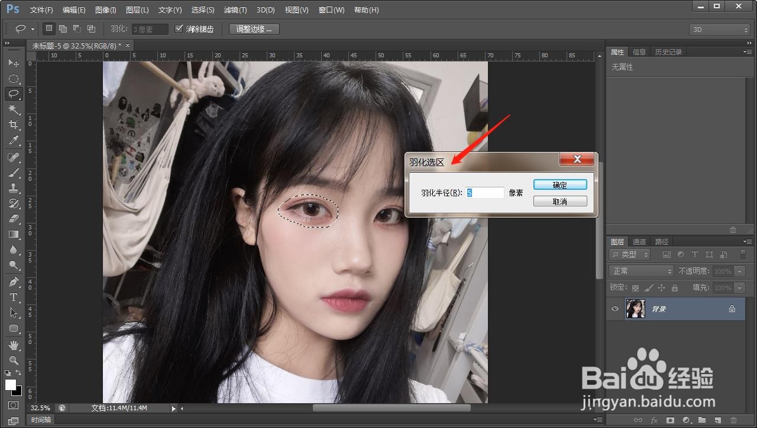Choose Intersect with Selection mode button
This screenshot has width=757, height=428.
point(91,28)
